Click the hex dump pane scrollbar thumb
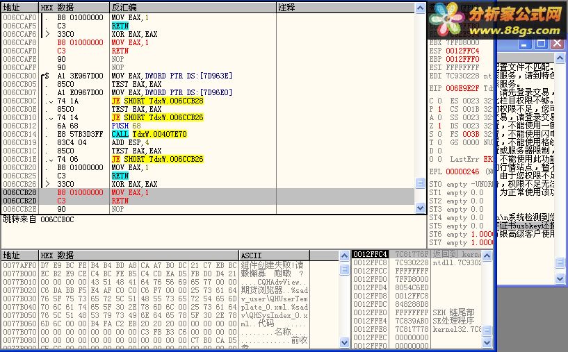568x352 pixels. (344, 269)
